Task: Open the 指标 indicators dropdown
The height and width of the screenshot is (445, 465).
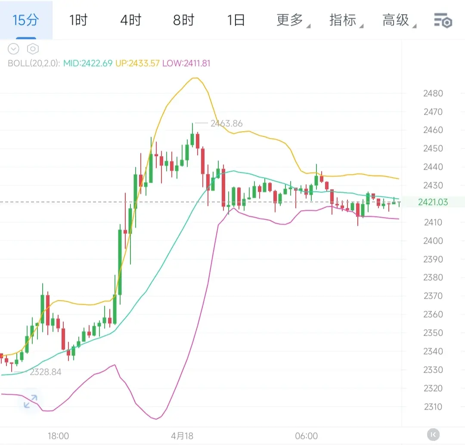Action: point(346,20)
